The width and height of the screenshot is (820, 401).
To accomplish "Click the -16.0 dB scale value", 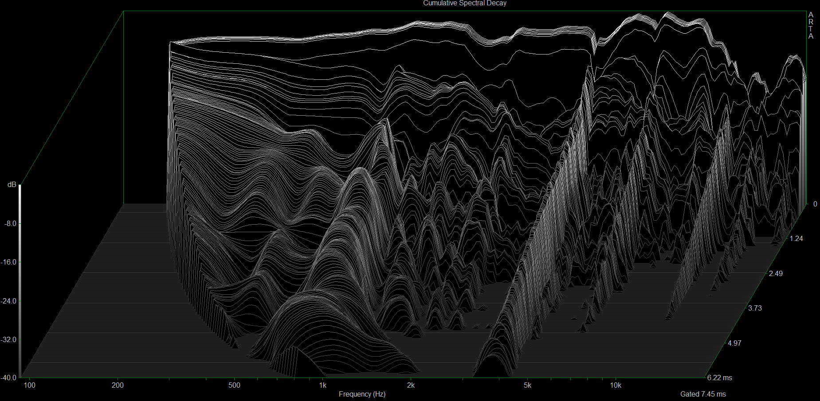I will pyautogui.click(x=9, y=262).
